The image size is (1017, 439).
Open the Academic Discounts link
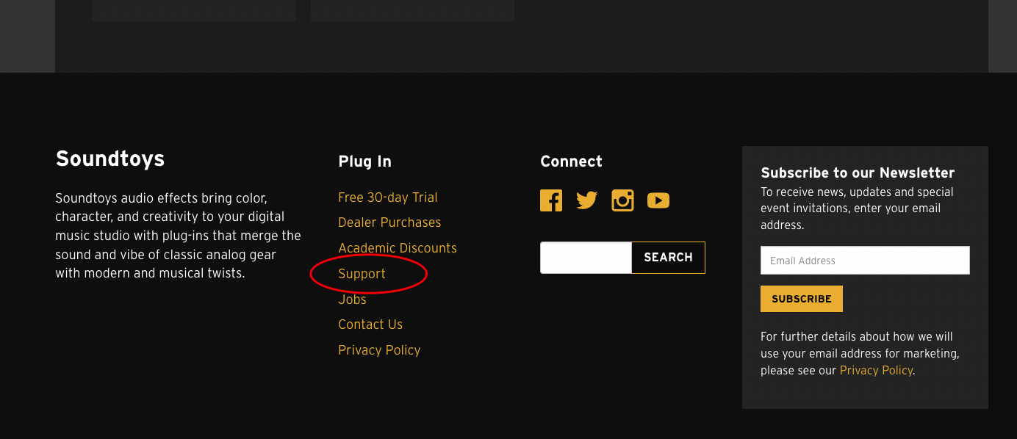pos(397,248)
